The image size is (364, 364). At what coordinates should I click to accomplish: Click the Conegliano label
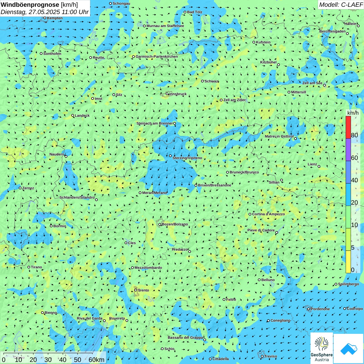[x=280, y=320]
